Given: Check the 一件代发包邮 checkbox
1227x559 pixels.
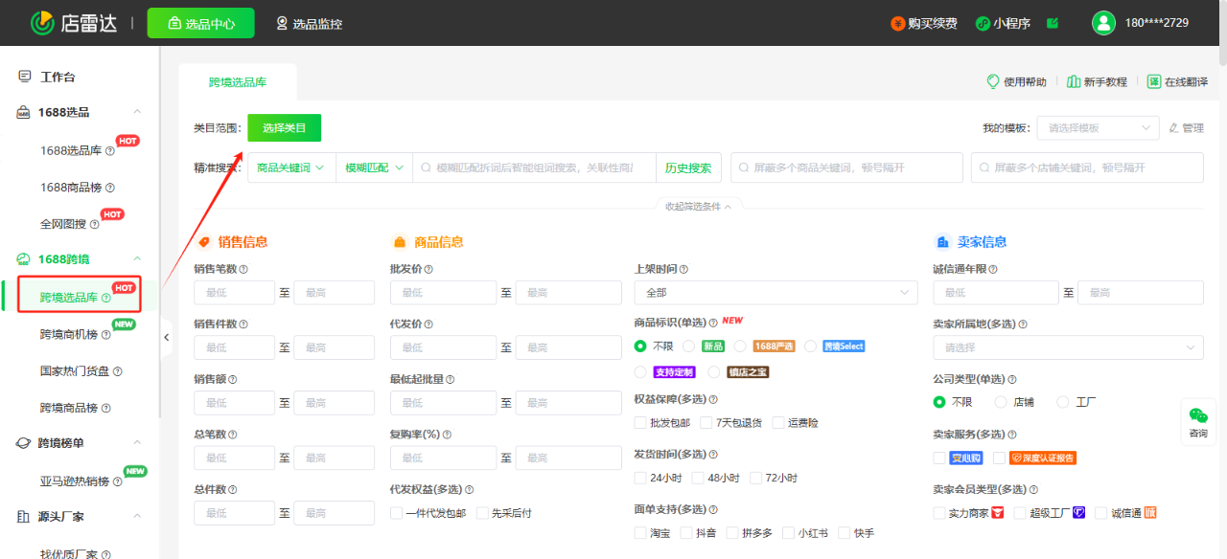Looking at the screenshot, I should point(396,513).
